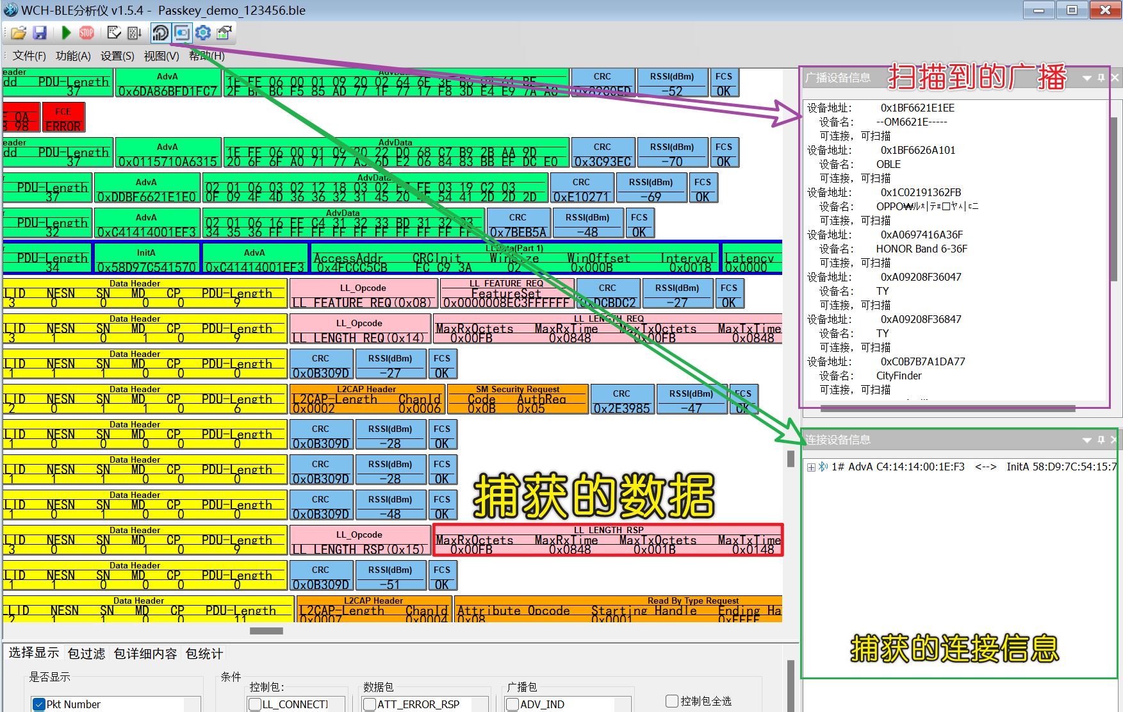Click LL_LENGTH_RSP(0x15) opcode cell
The image size is (1123, 712).
[x=360, y=540]
